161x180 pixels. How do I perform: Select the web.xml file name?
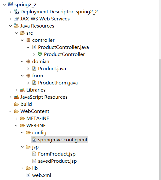coord(41,175)
